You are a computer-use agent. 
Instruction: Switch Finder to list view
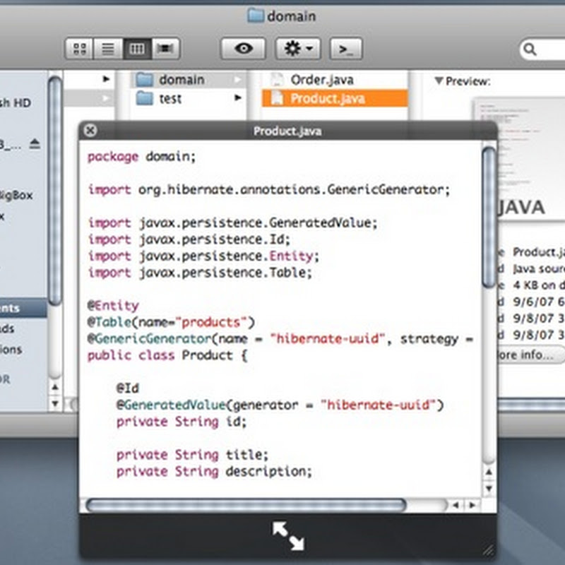[108, 49]
